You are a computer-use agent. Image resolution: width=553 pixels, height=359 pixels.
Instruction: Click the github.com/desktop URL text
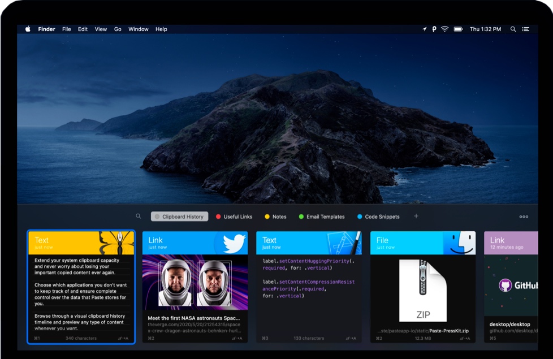(x=513, y=331)
